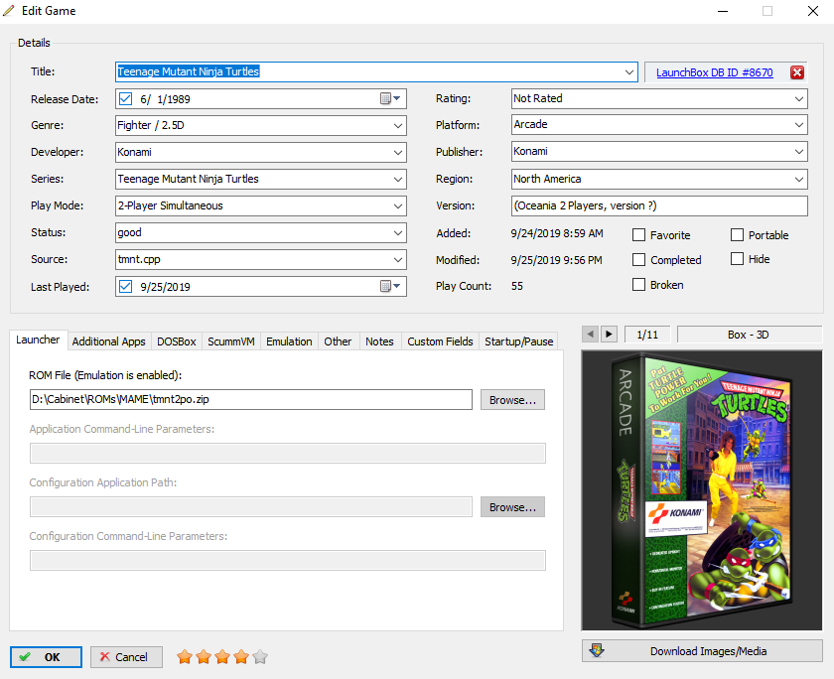Open the Rating dropdown

pos(799,99)
